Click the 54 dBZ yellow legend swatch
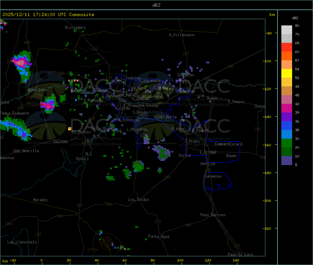Image resolution: width=313 pixels, height=265 pixels. (287, 73)
